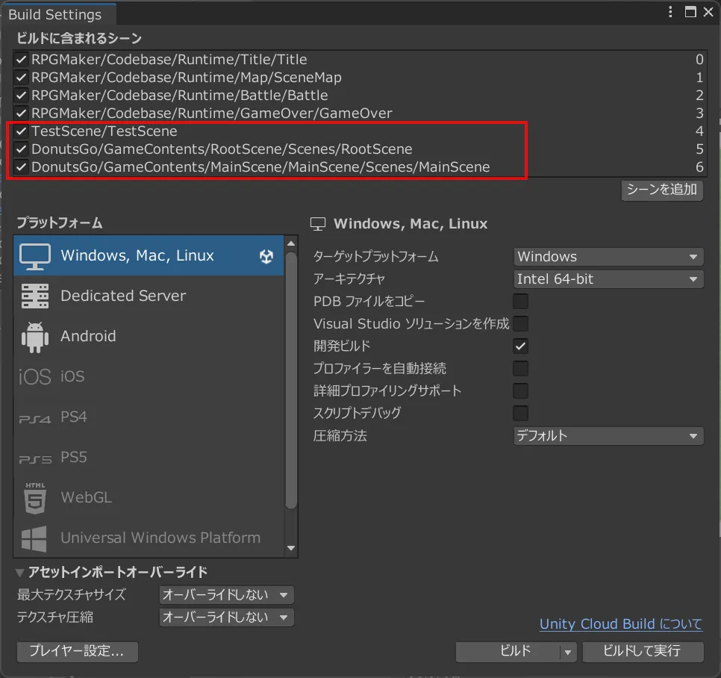Open the Build Settings kebab menu
The image size is (721, 678).
(x=671, y=12)
